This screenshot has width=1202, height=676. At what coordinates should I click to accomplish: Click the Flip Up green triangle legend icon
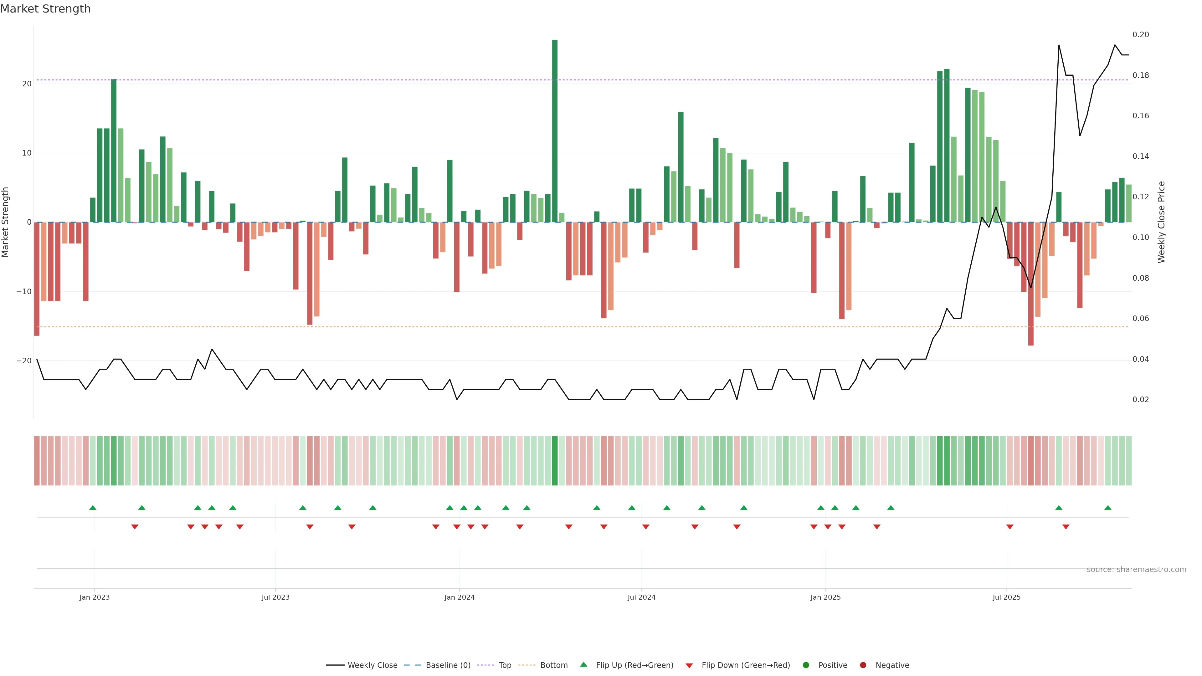(x=583, y=665)
